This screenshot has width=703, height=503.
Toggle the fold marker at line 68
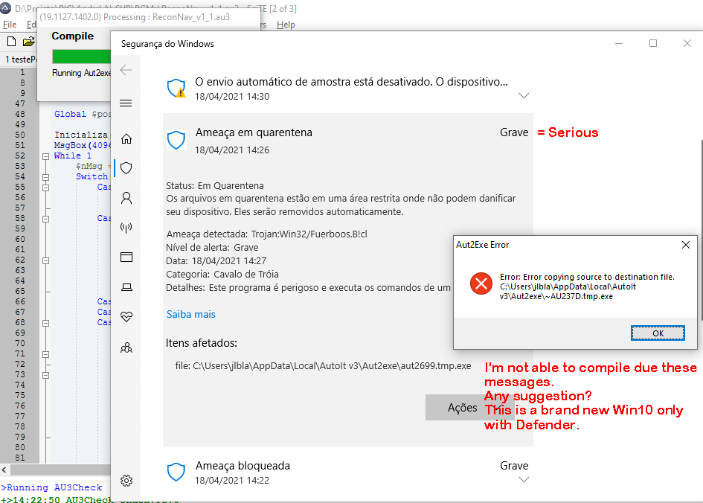(45, 323)
